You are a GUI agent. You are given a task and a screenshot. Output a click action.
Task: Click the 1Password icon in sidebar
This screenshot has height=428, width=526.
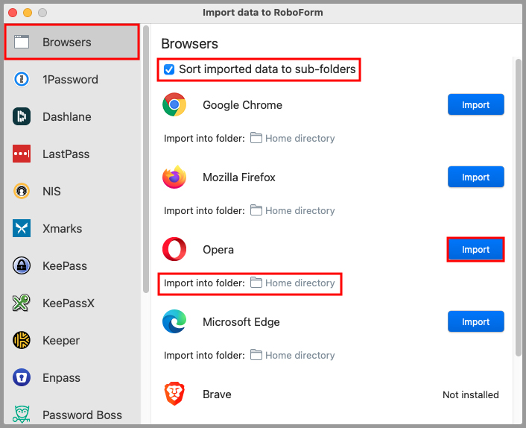tap(22, 80)
